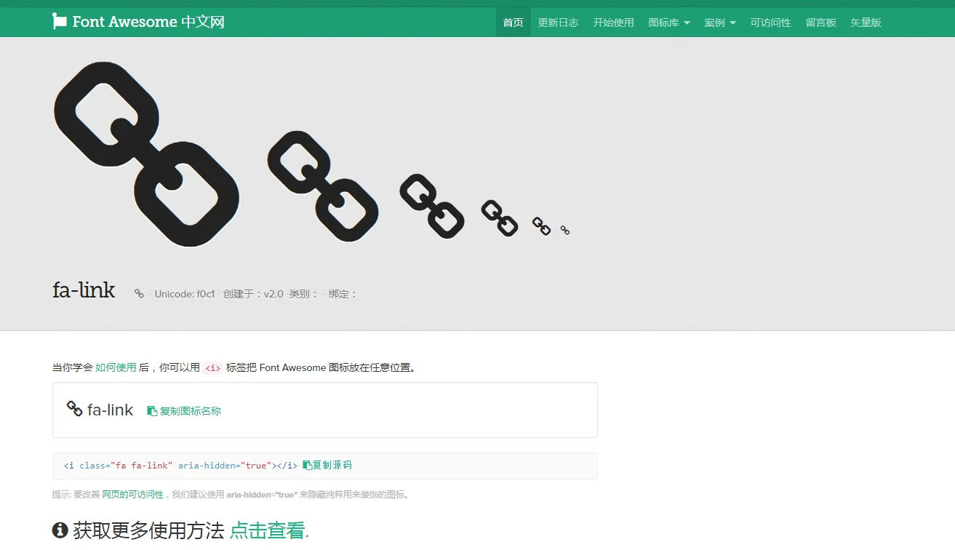
Task: Open the 矢量版 nav item
Action: (866, 23)
